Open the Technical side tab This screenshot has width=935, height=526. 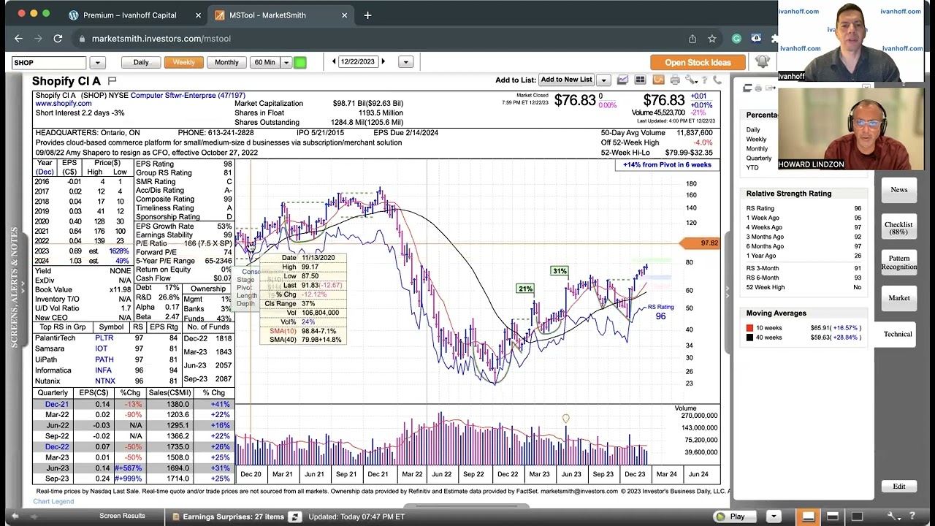coord(897,334)
